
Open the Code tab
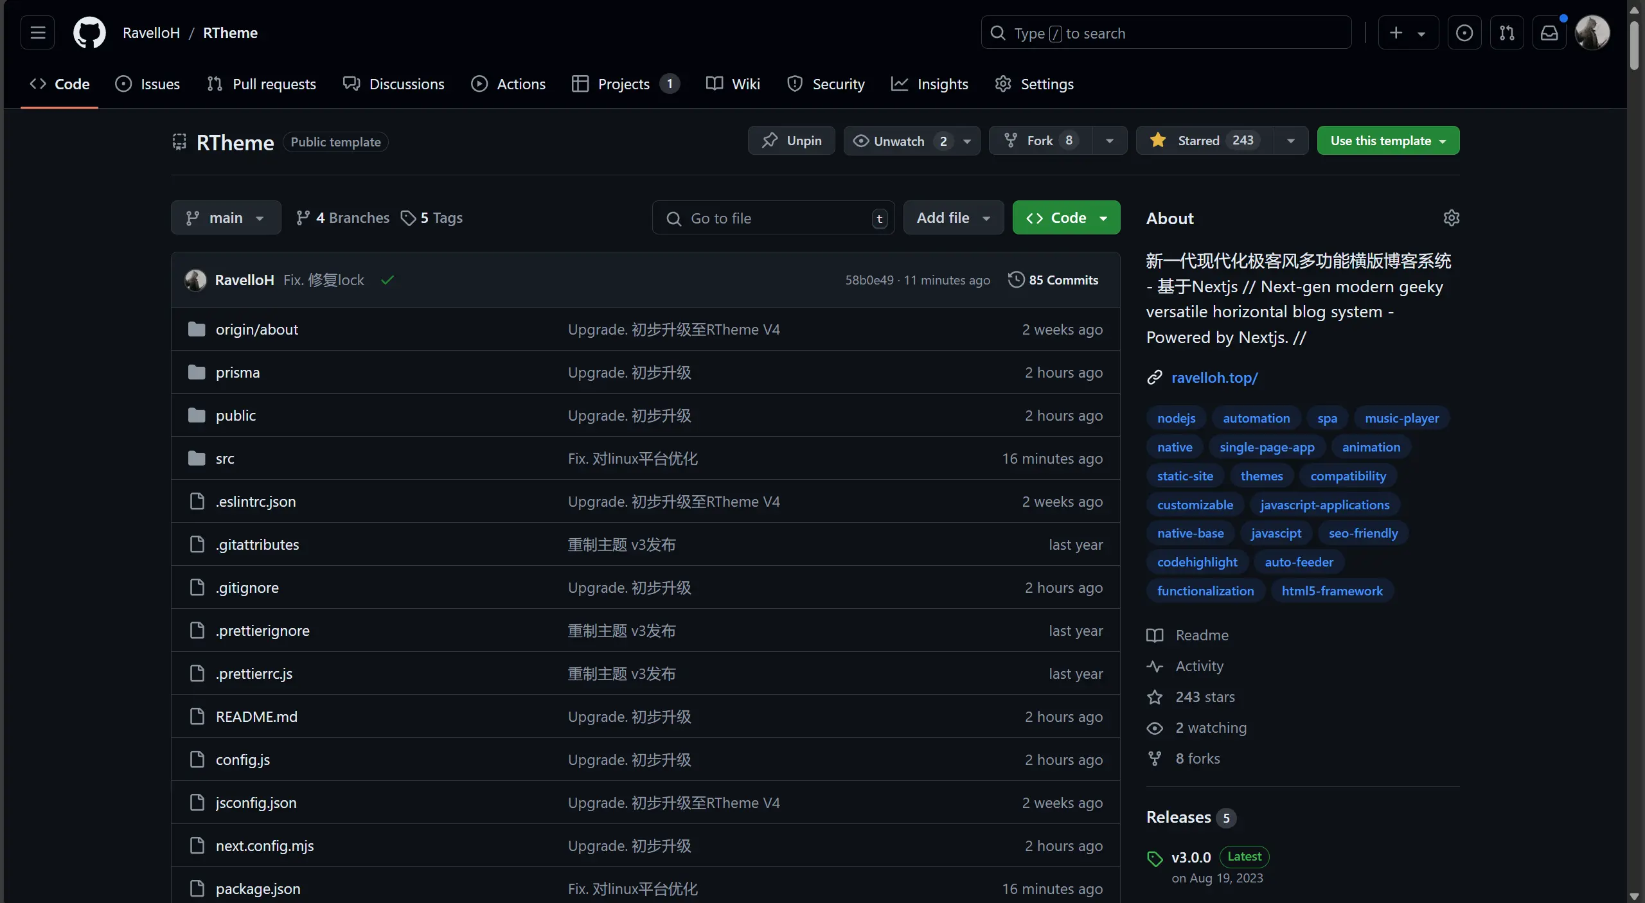(60, 84)
